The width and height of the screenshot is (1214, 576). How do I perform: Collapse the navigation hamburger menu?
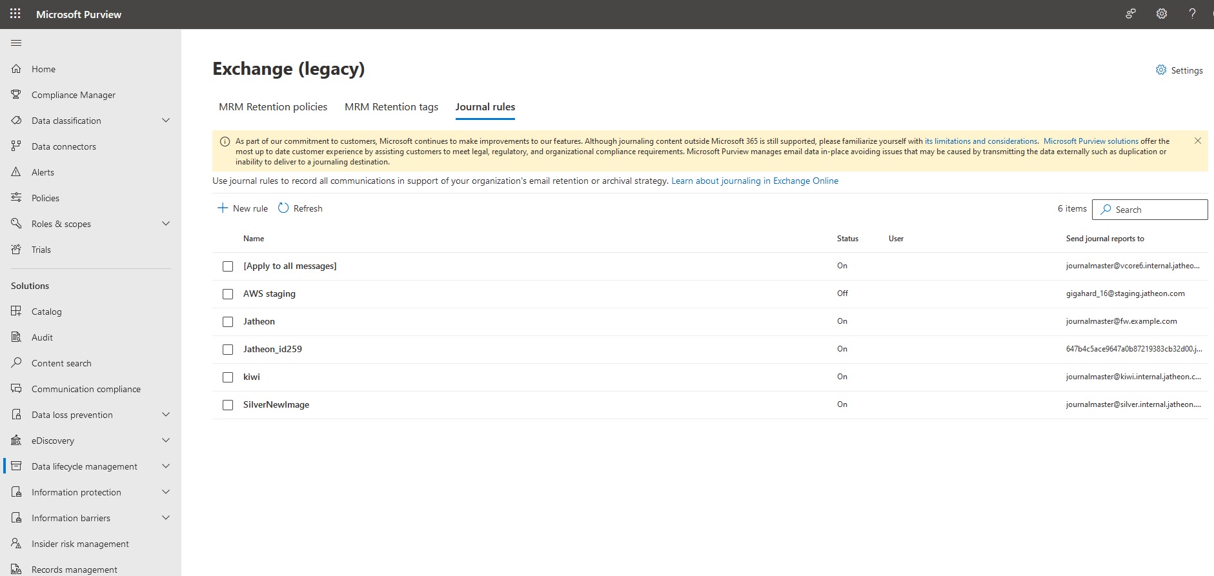(x=16, y=43)
